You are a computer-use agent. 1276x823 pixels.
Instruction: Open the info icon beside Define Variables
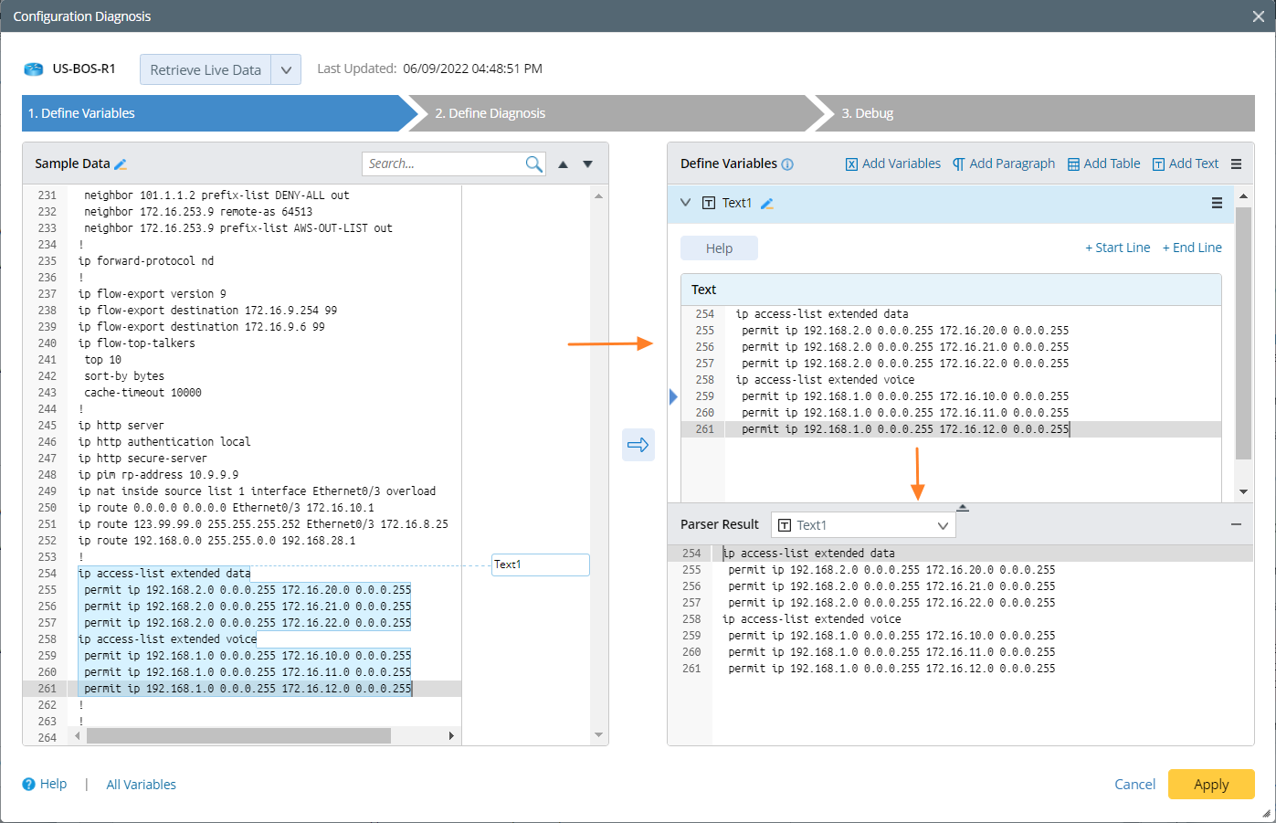coord(787,164)
